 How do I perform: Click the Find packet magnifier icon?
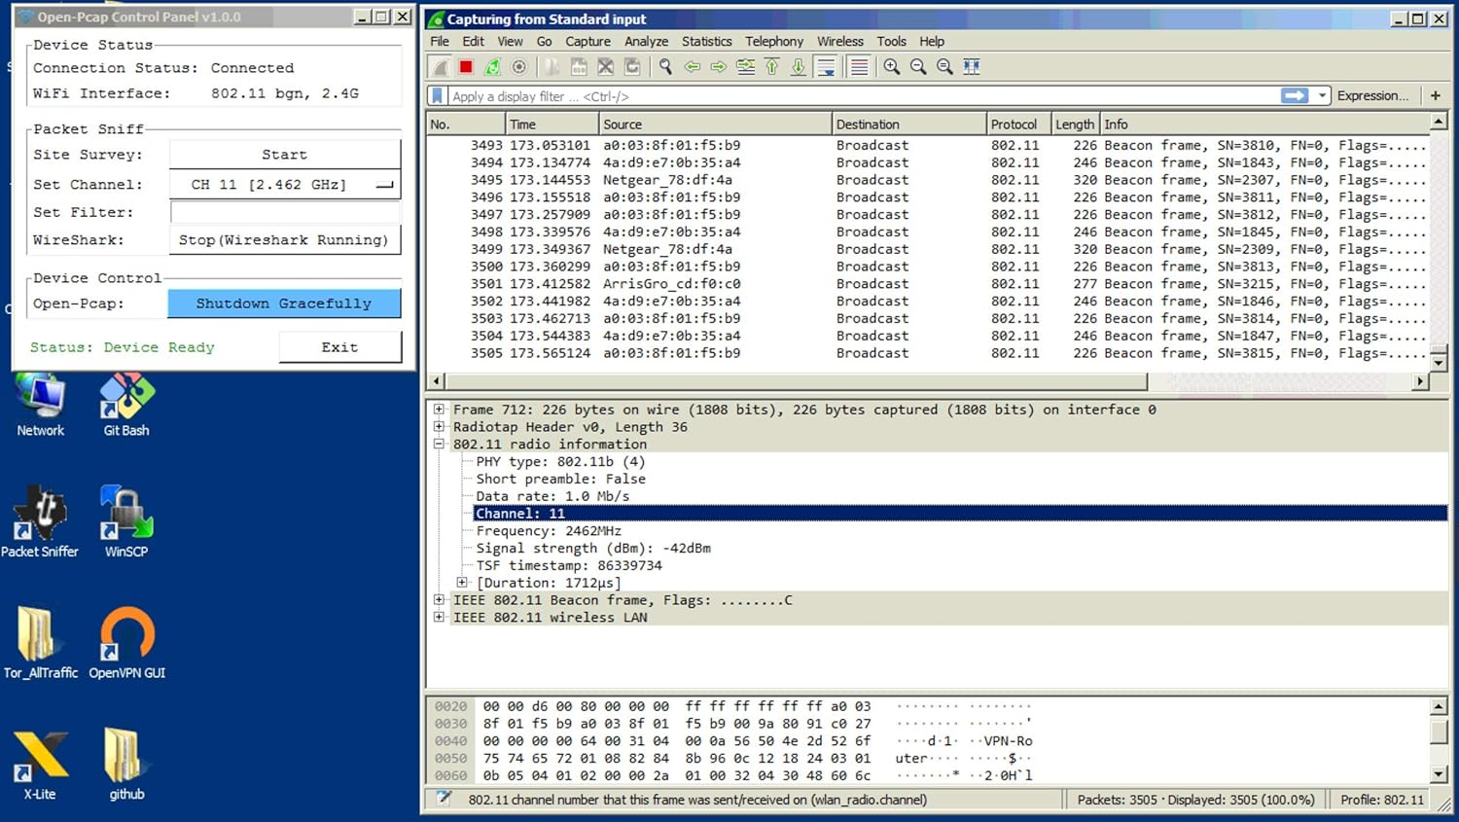665,67
